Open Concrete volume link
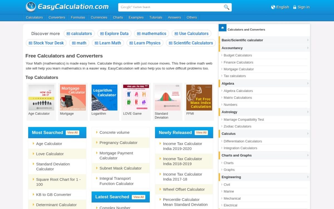The height and width of the screenshot is (209, 334). pyautogui.click(x=114, y=133)
